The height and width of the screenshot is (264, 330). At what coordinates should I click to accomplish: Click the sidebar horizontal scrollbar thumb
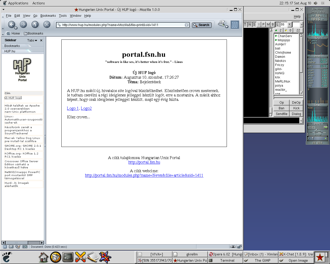(16, 243)
